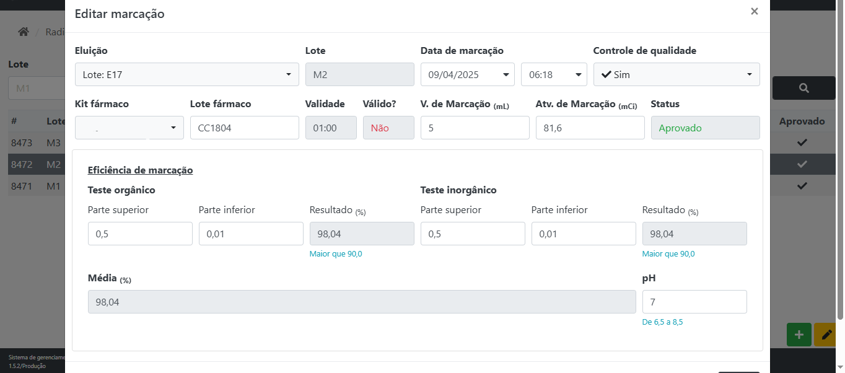
Task: Click Teste inorgânico Parte inferior field
Action: point(583,234)
